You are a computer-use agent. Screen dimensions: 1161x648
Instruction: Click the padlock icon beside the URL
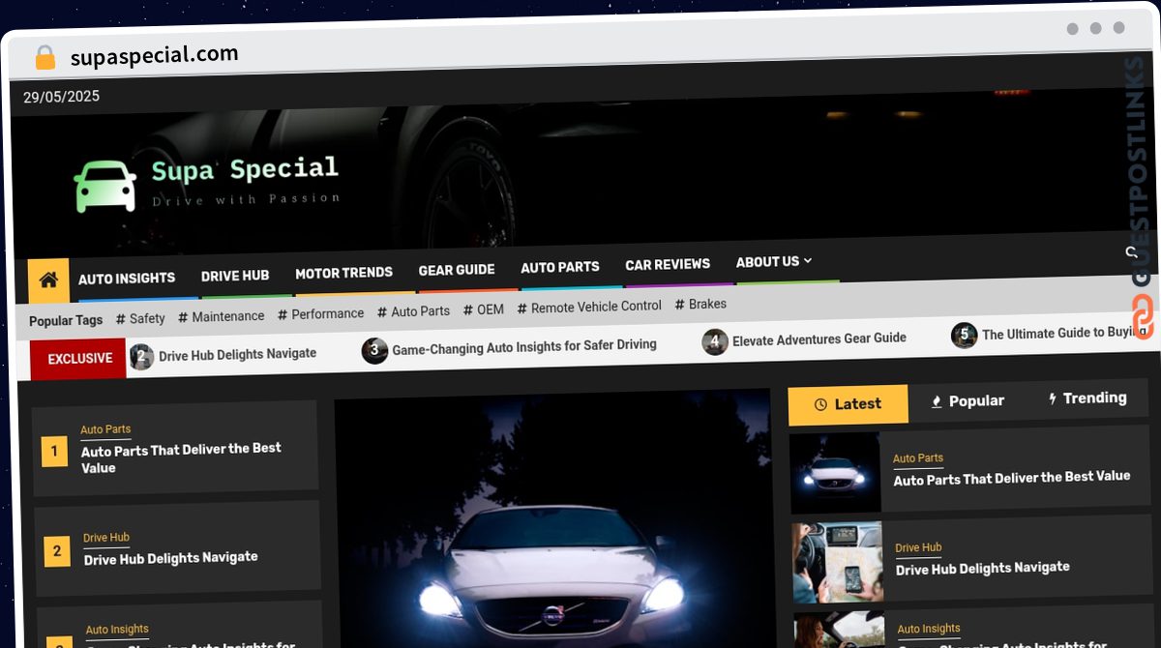tap(45, 58)
